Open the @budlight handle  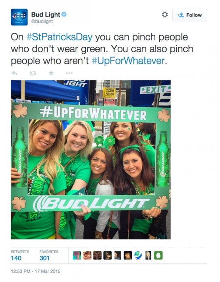click(x=42, y=21)
